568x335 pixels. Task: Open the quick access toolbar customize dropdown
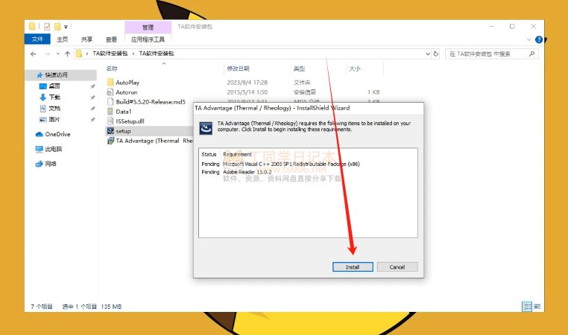tap(66, 27)
